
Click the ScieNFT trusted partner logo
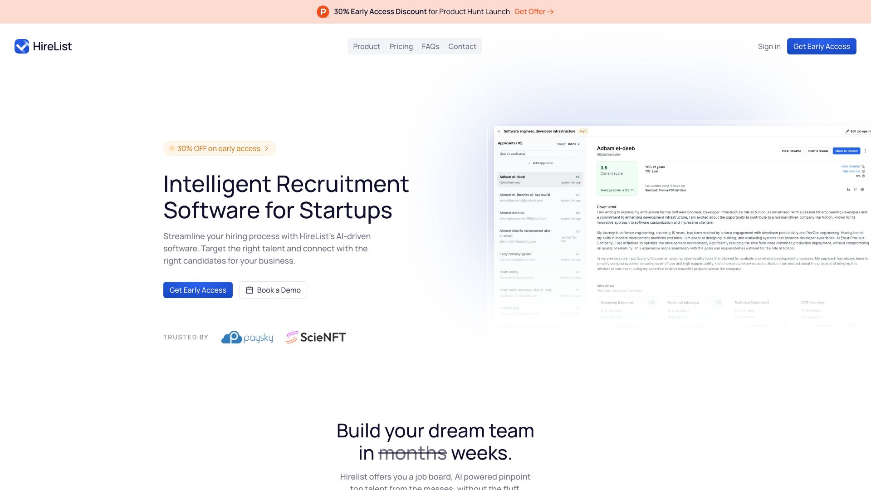click(315, 337)
